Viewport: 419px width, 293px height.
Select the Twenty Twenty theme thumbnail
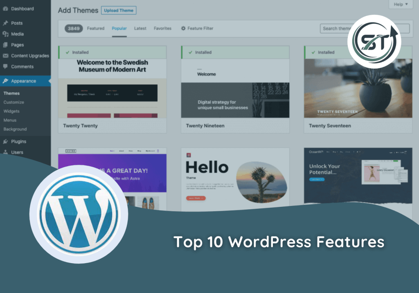click(x=112, y=88)
